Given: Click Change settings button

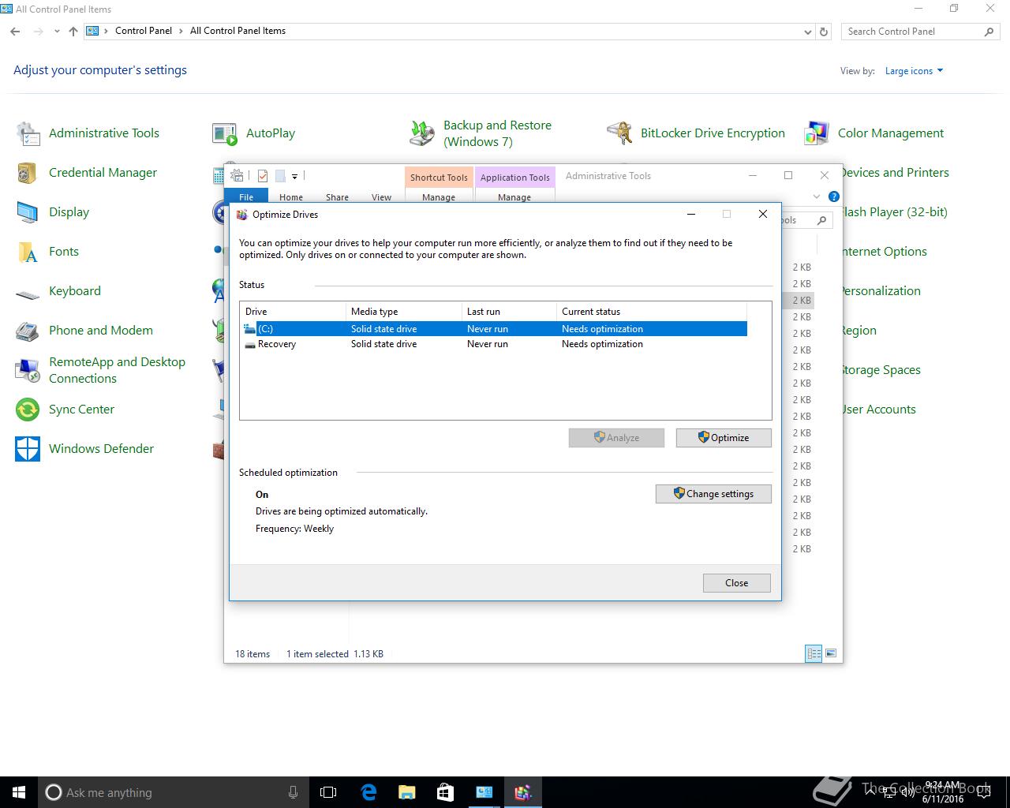Looking at the screenshot, I should [713, 494].
